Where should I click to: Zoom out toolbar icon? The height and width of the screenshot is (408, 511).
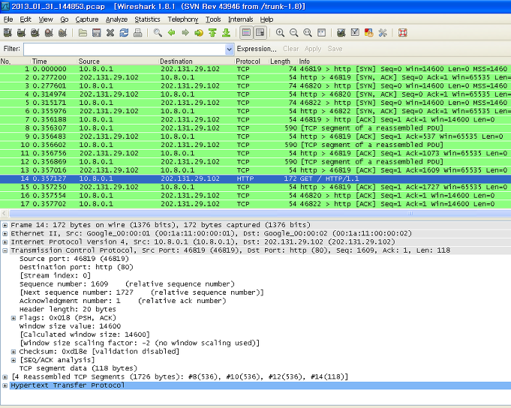pyautogui.click(x=293, y=32)
